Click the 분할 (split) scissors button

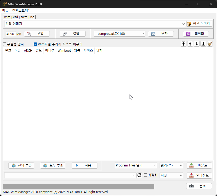coord(37,34)
